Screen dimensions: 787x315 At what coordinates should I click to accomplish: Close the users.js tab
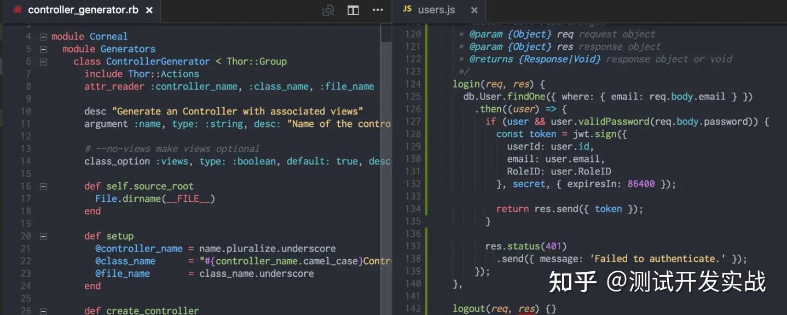pyautogui.click(x=474, y=10)
